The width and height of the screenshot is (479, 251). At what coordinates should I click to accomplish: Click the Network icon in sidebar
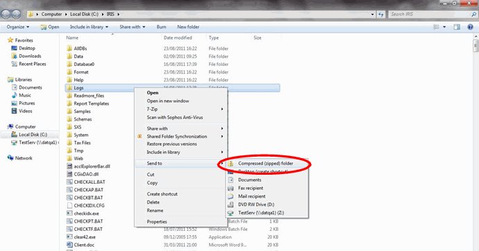pos(10,158)
